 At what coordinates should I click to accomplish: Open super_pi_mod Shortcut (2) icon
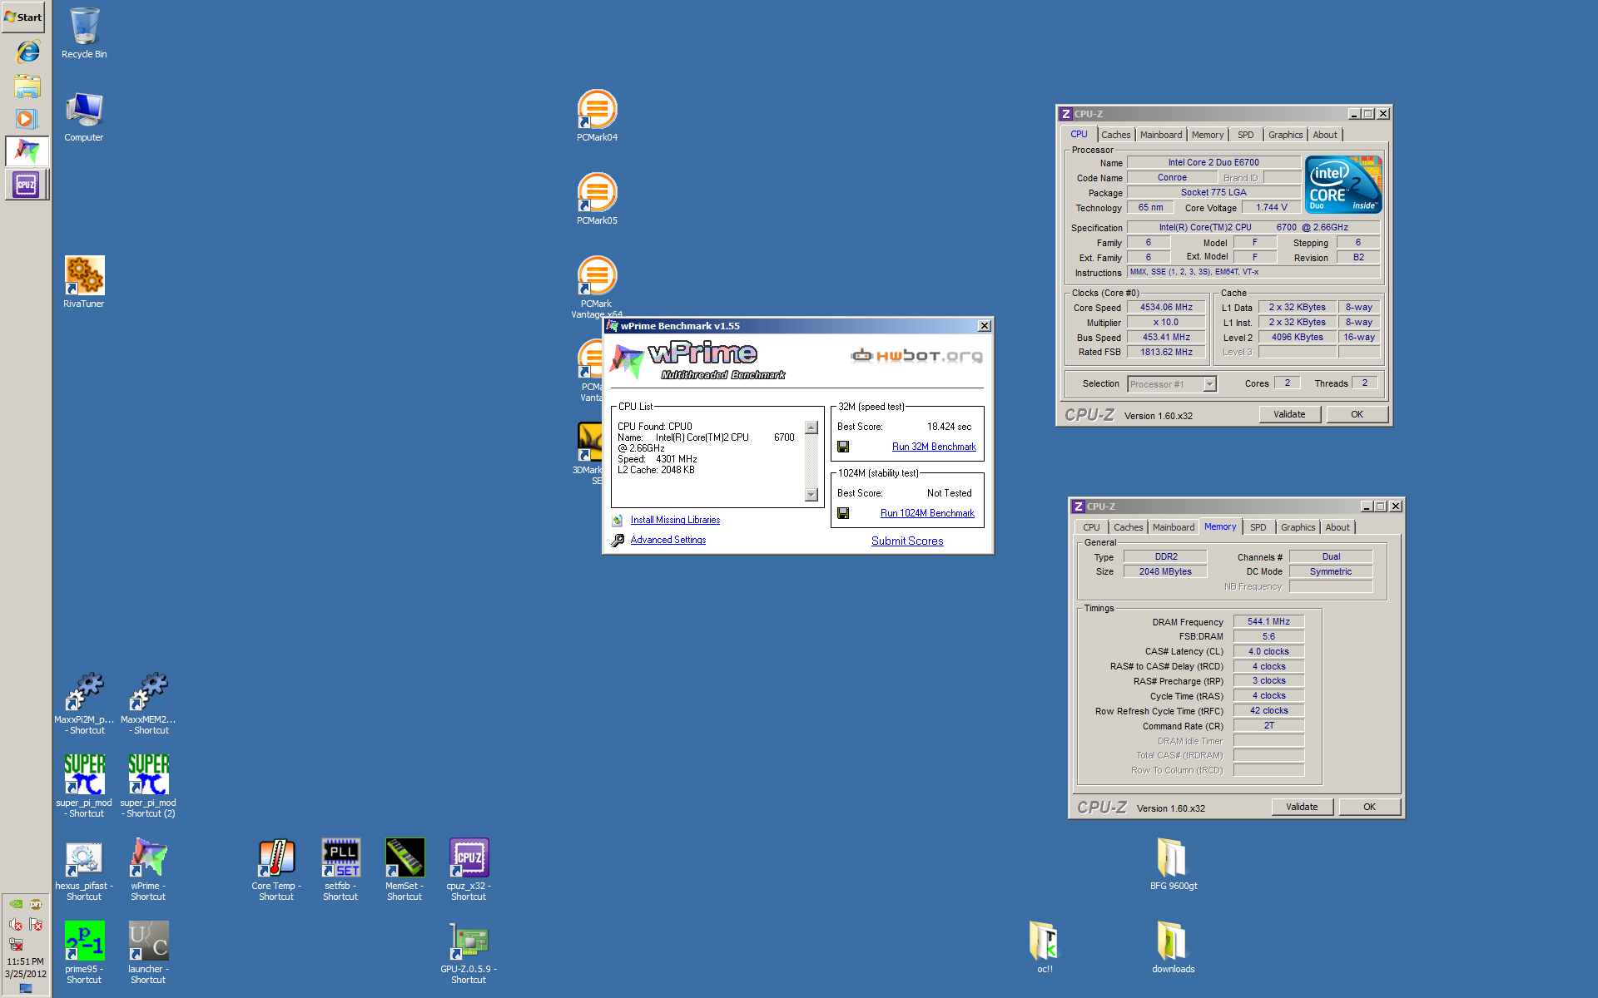click(148, 786)
